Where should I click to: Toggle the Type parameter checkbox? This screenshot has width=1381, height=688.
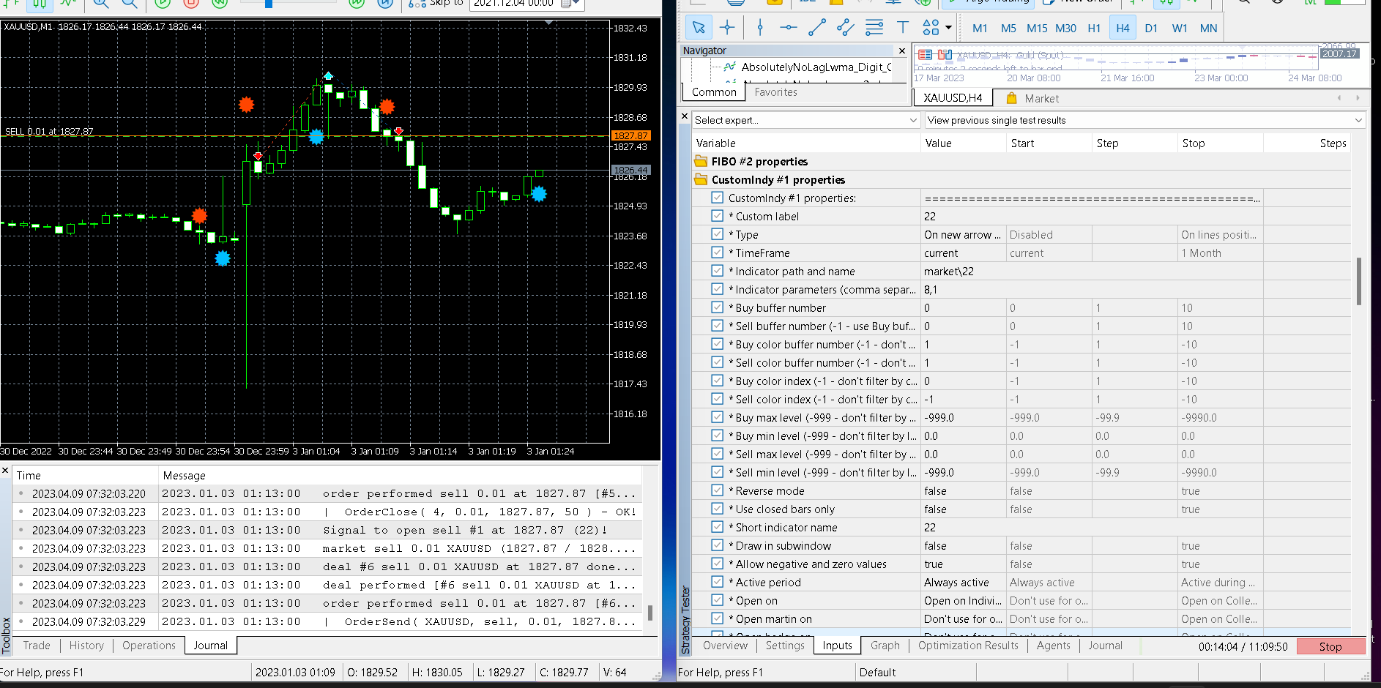(718, 234)
